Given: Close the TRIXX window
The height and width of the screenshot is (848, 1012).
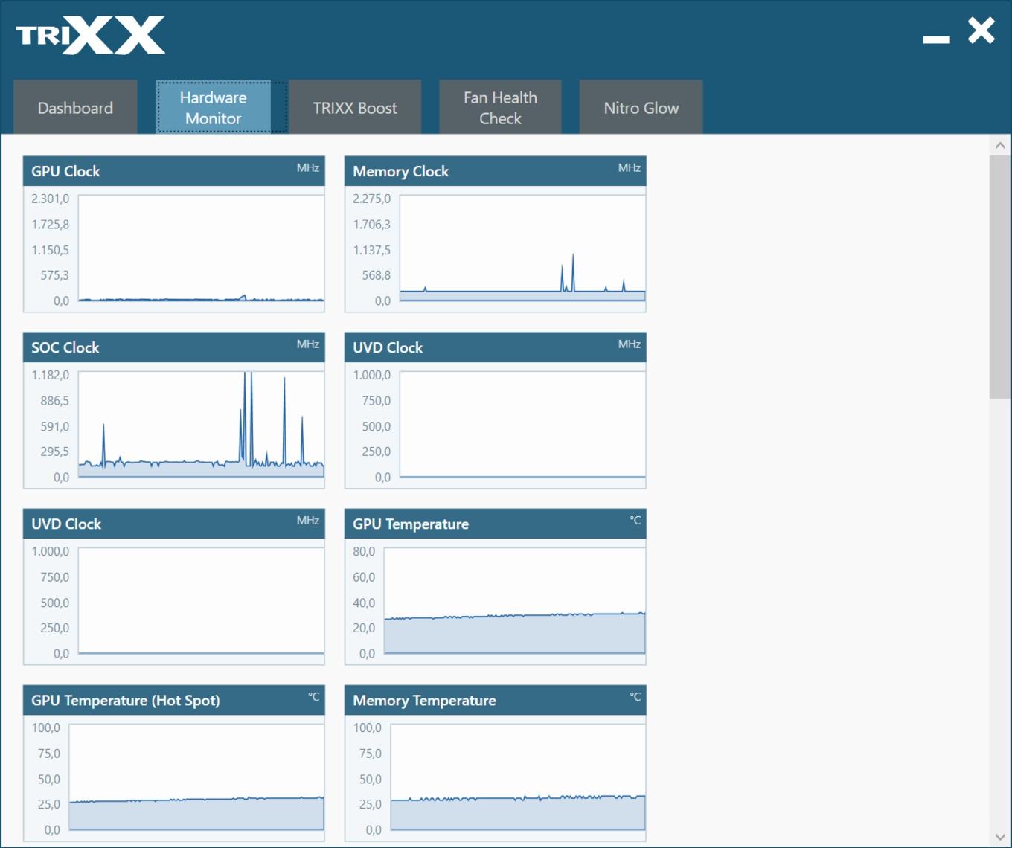Looking at the screenshot, I should tap(981, 31).
